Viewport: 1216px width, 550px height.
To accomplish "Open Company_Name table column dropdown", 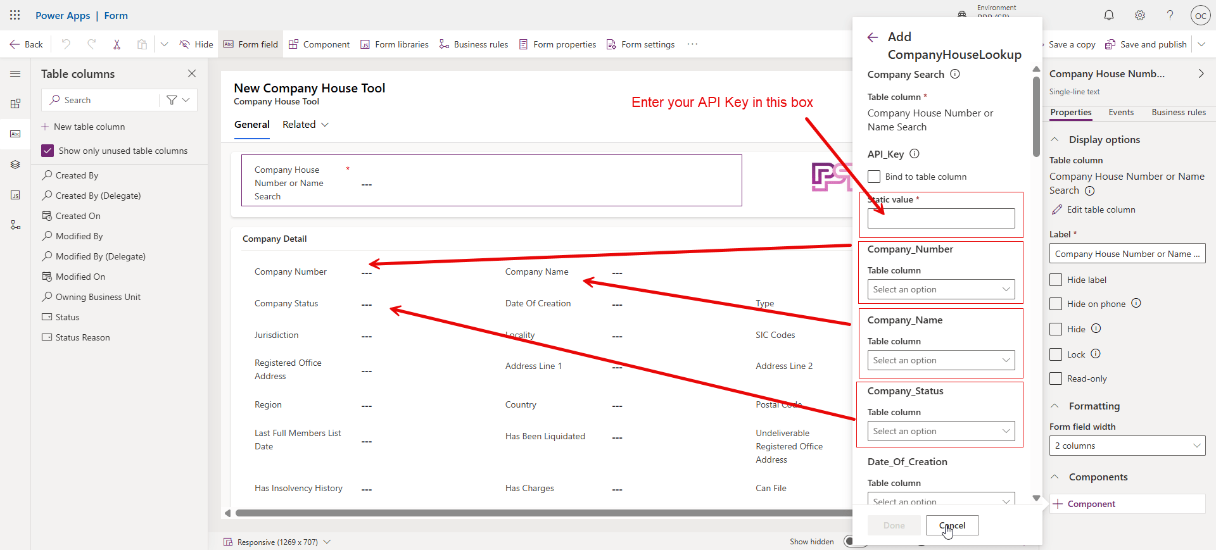I will [941, 361].
